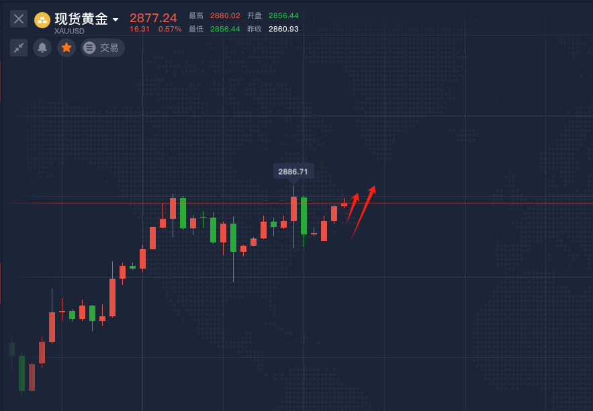The height and width of the screenshot is (411, 593).
Task: Click the 昨收 value 2860.93
Action: click(283, 29)
